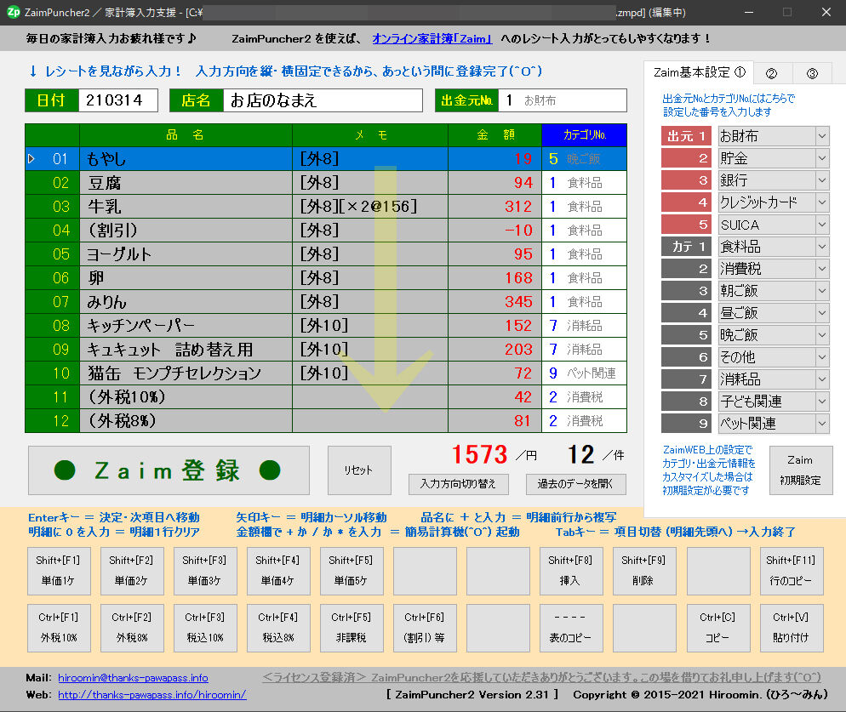This screenshot has width=846, height=712.
Task: Minimize the ZaimPuncher2 window
Action: (x=749, y=12)
